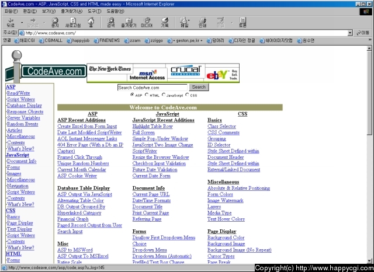Open the Mail button dropdown arrow

[x=189, y=20]
